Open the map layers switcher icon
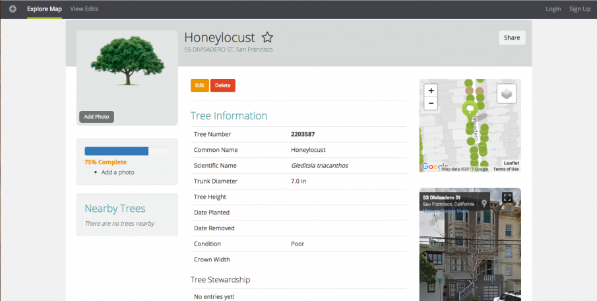 pos(507,94)
